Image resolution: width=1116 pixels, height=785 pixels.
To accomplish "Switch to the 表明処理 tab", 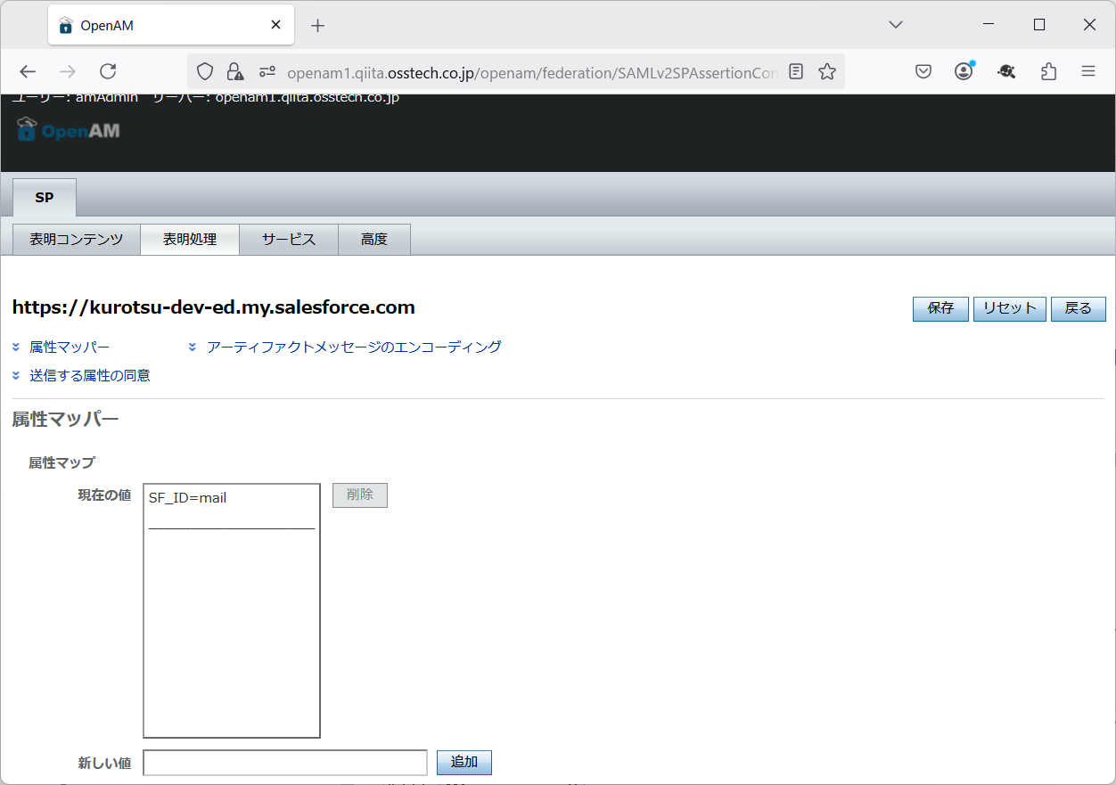I will [x=190, y=240].
